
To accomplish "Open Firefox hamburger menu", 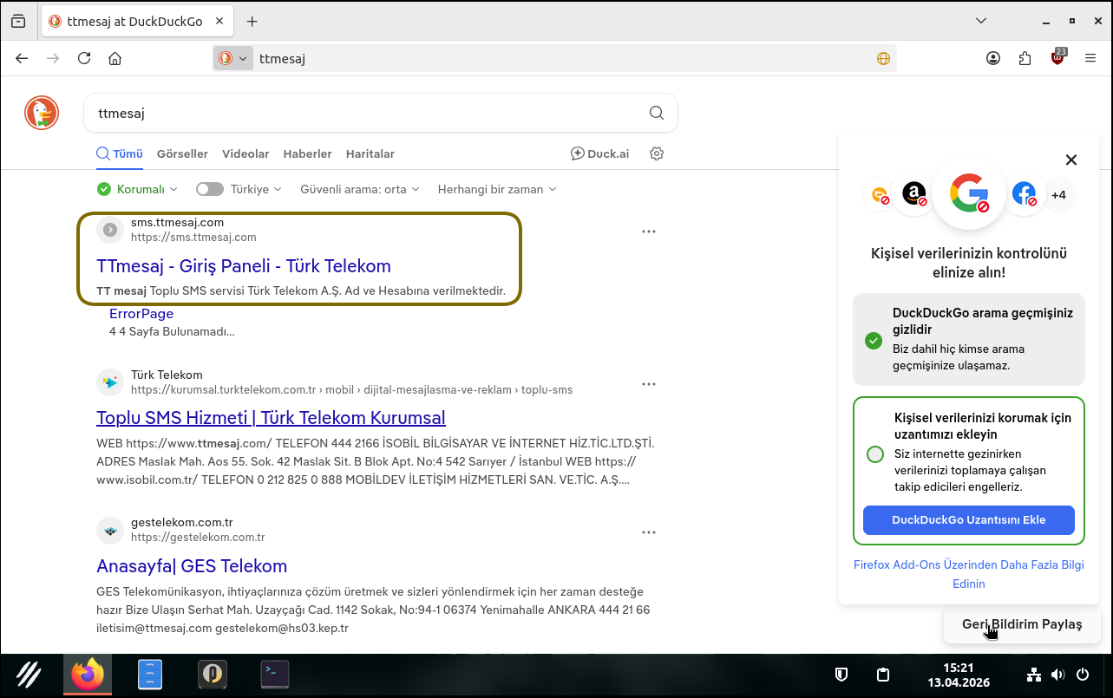I will (x=1090, y=58).
